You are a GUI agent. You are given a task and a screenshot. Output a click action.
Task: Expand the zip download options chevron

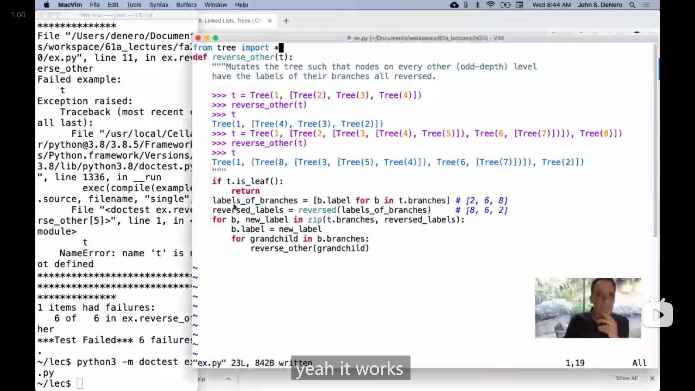coord(228,379)
